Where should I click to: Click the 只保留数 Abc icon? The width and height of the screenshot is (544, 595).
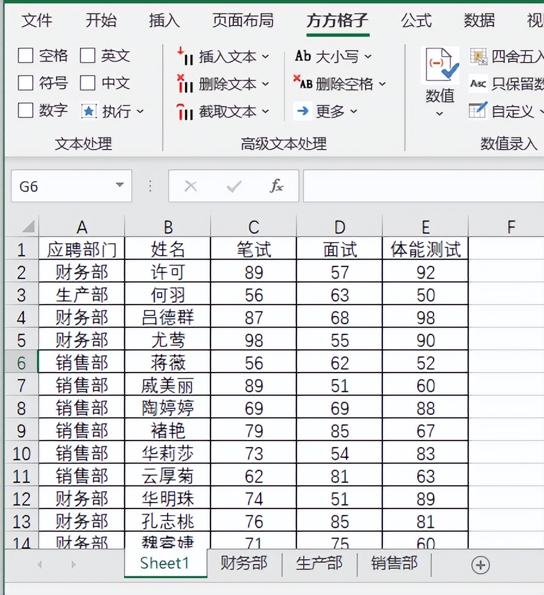tap(478, 83)
